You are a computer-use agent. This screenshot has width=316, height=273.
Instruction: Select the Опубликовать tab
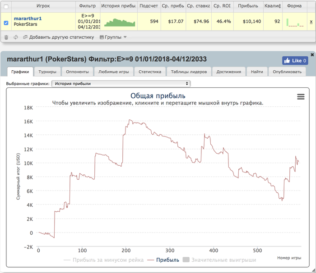(287, 72)
